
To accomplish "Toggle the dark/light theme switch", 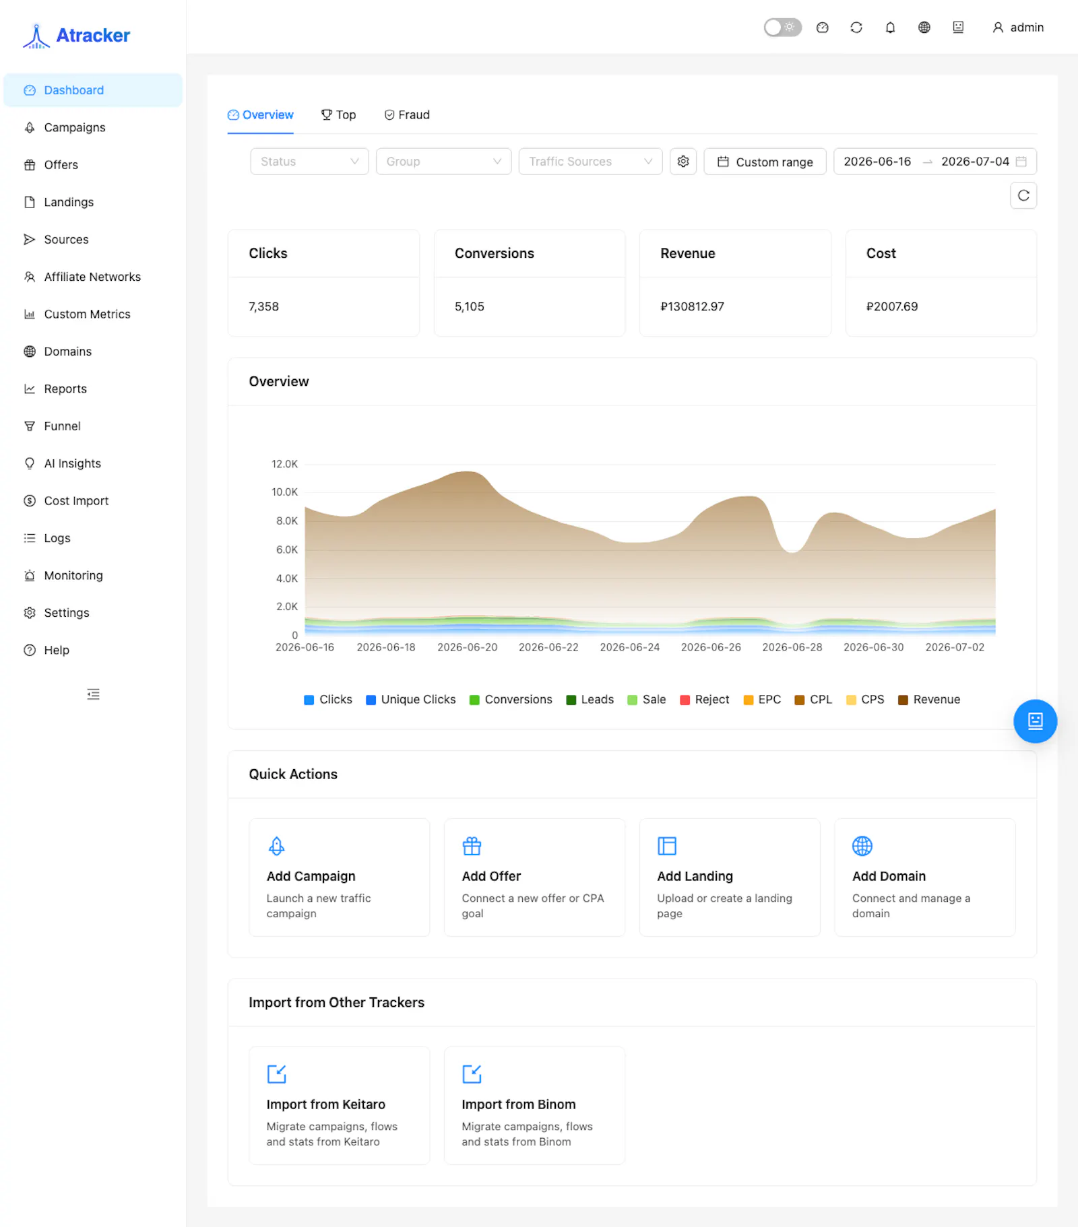I will [x=782, y=28].
